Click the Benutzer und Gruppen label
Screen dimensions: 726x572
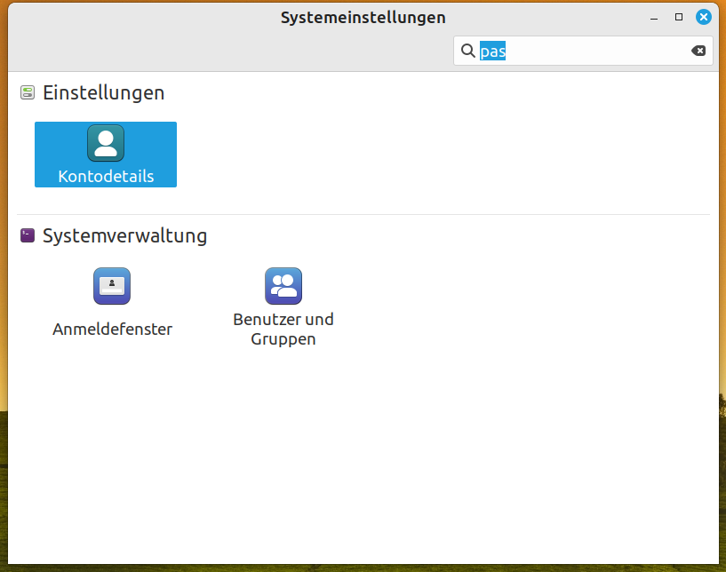tap(283, 329)
